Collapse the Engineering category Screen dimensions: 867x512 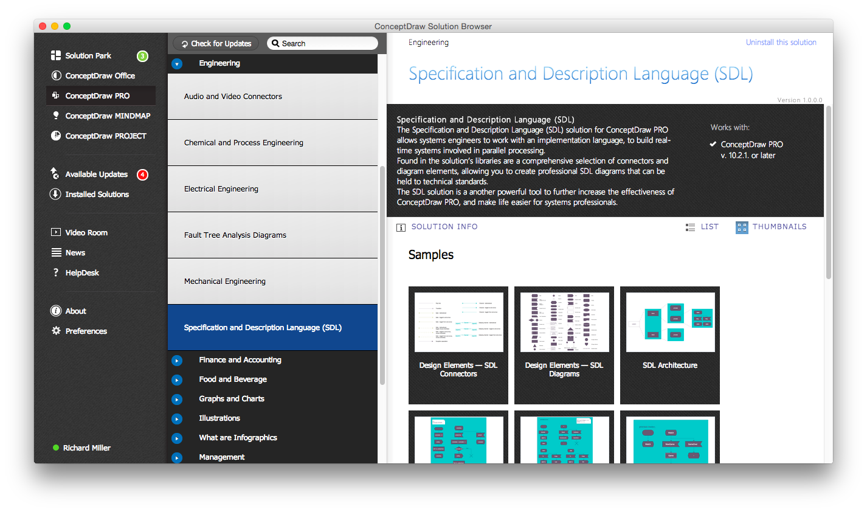tap(177, 63)
